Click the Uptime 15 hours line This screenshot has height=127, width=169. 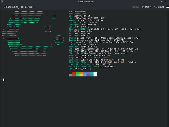click(83, 23)
